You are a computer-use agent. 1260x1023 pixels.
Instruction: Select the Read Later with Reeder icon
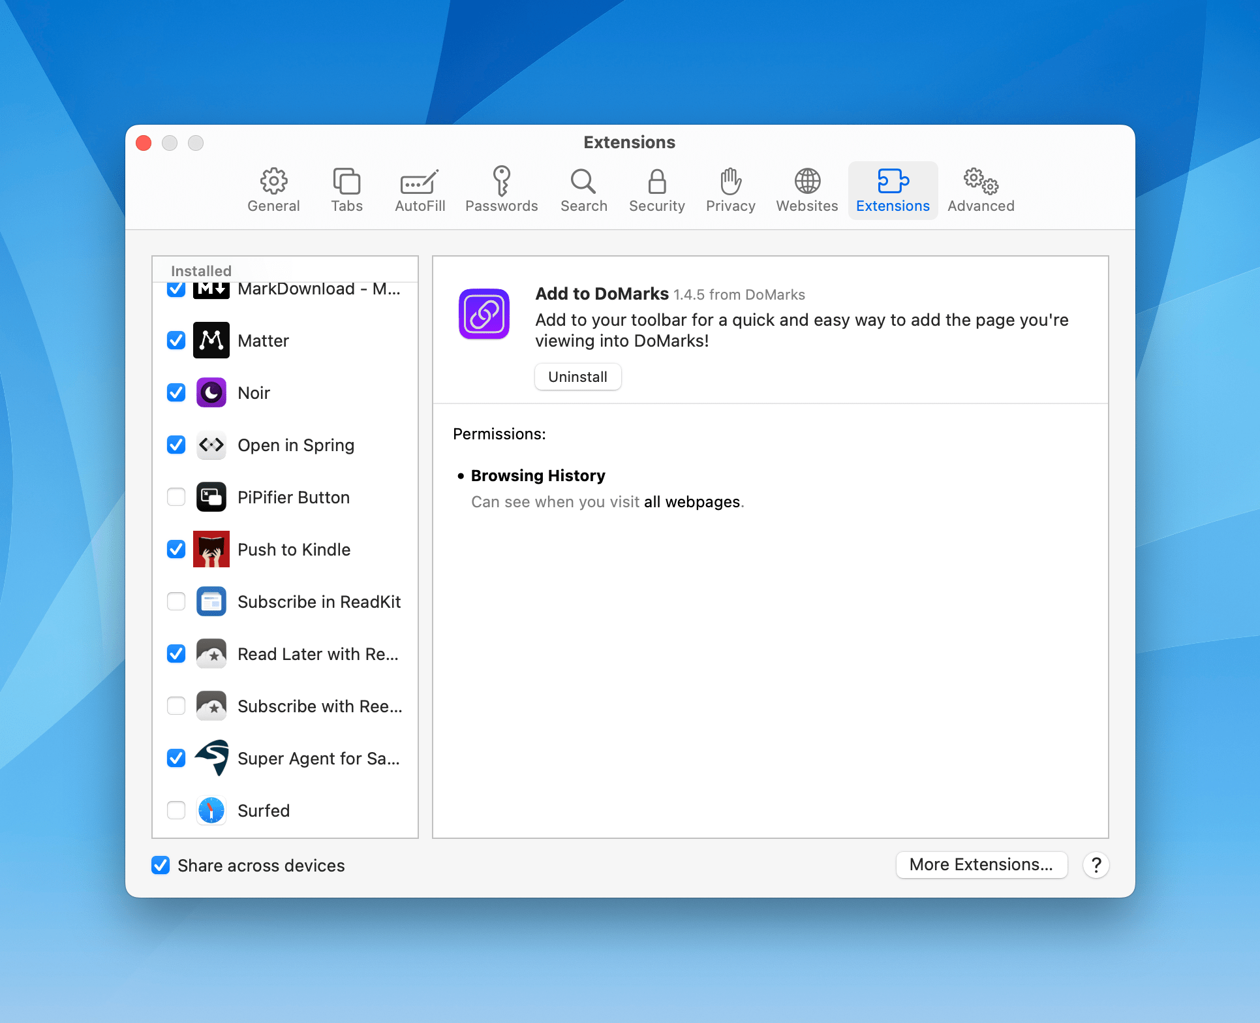pyautogui.click(x=211, y=653)
